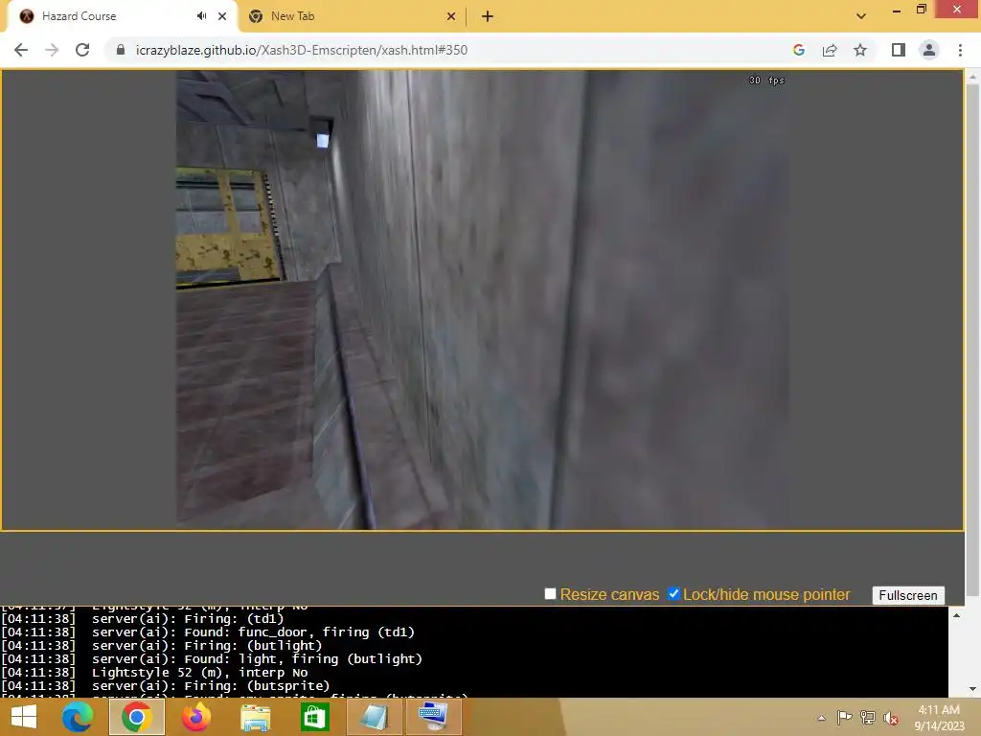The width and height of the screenshot is (981, 736).
Task: Open the on-screen keyboard taskbar app
Action: point(434,717)
